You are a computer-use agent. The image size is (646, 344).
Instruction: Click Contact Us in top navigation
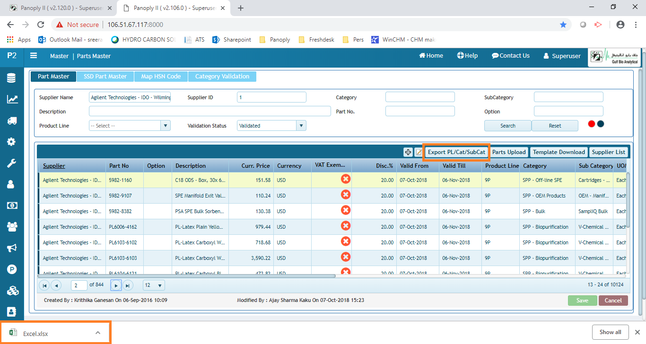[x=511, y=56]
